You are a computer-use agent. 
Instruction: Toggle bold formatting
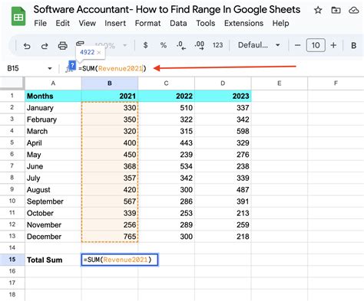coord(353,45)
